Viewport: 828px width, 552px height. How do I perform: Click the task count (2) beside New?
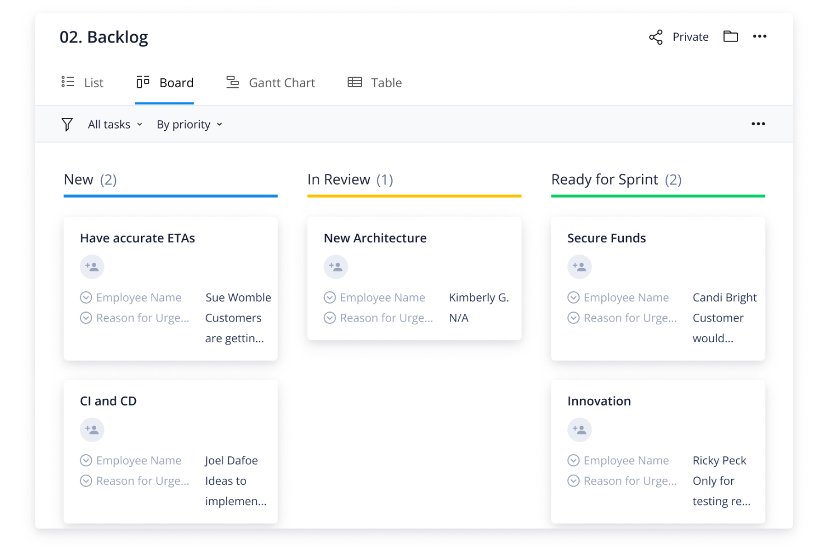click(x=109, y=180)
